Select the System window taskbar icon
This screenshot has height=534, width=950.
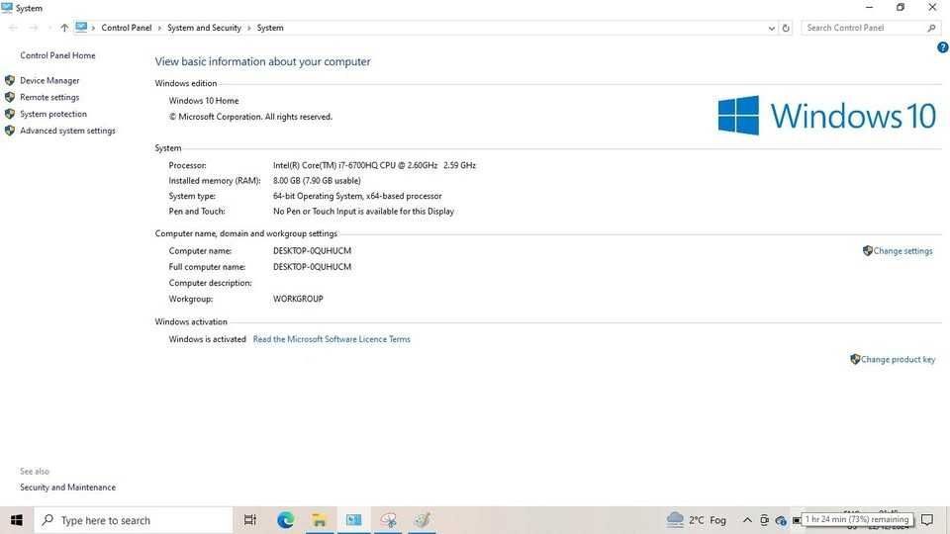[354, 519]
